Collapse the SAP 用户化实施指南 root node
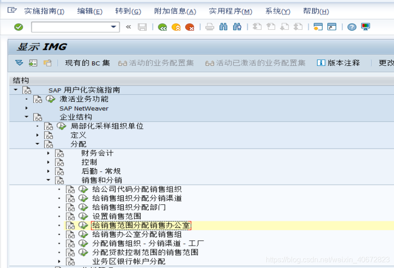The width and height of the screenshot is (394, 268). [x=16, y=90]
